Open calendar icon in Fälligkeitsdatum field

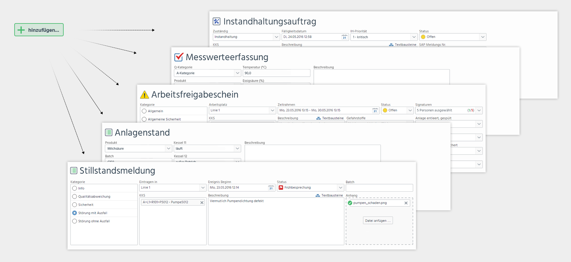click(344, 37)
